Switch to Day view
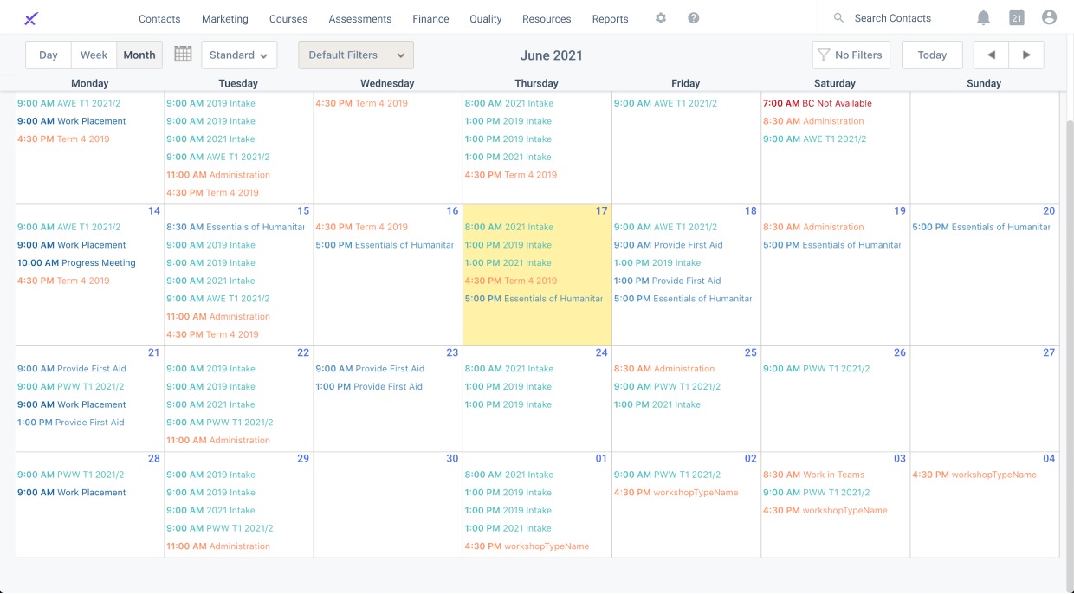The height and width of the screenshot is (594, 1074). 48,55
